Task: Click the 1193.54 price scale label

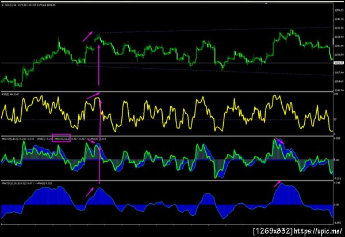Action: point(339,55)
